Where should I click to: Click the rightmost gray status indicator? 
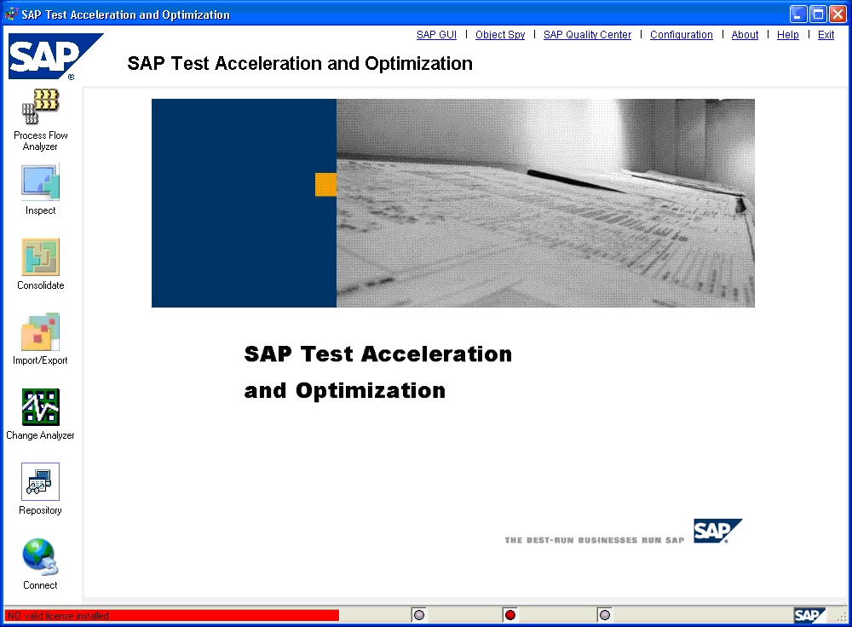pyautogui.click(x=604, y=613)
